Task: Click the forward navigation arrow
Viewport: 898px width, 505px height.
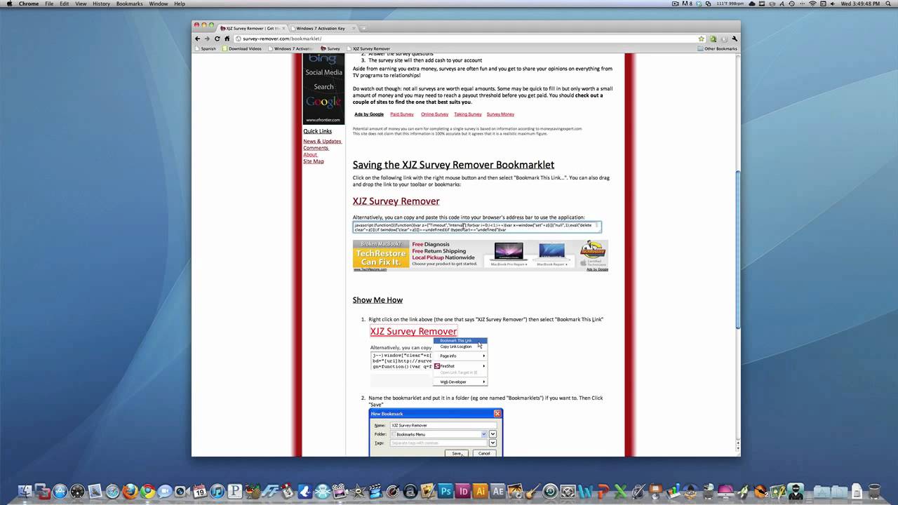Action: pos(207,39)
